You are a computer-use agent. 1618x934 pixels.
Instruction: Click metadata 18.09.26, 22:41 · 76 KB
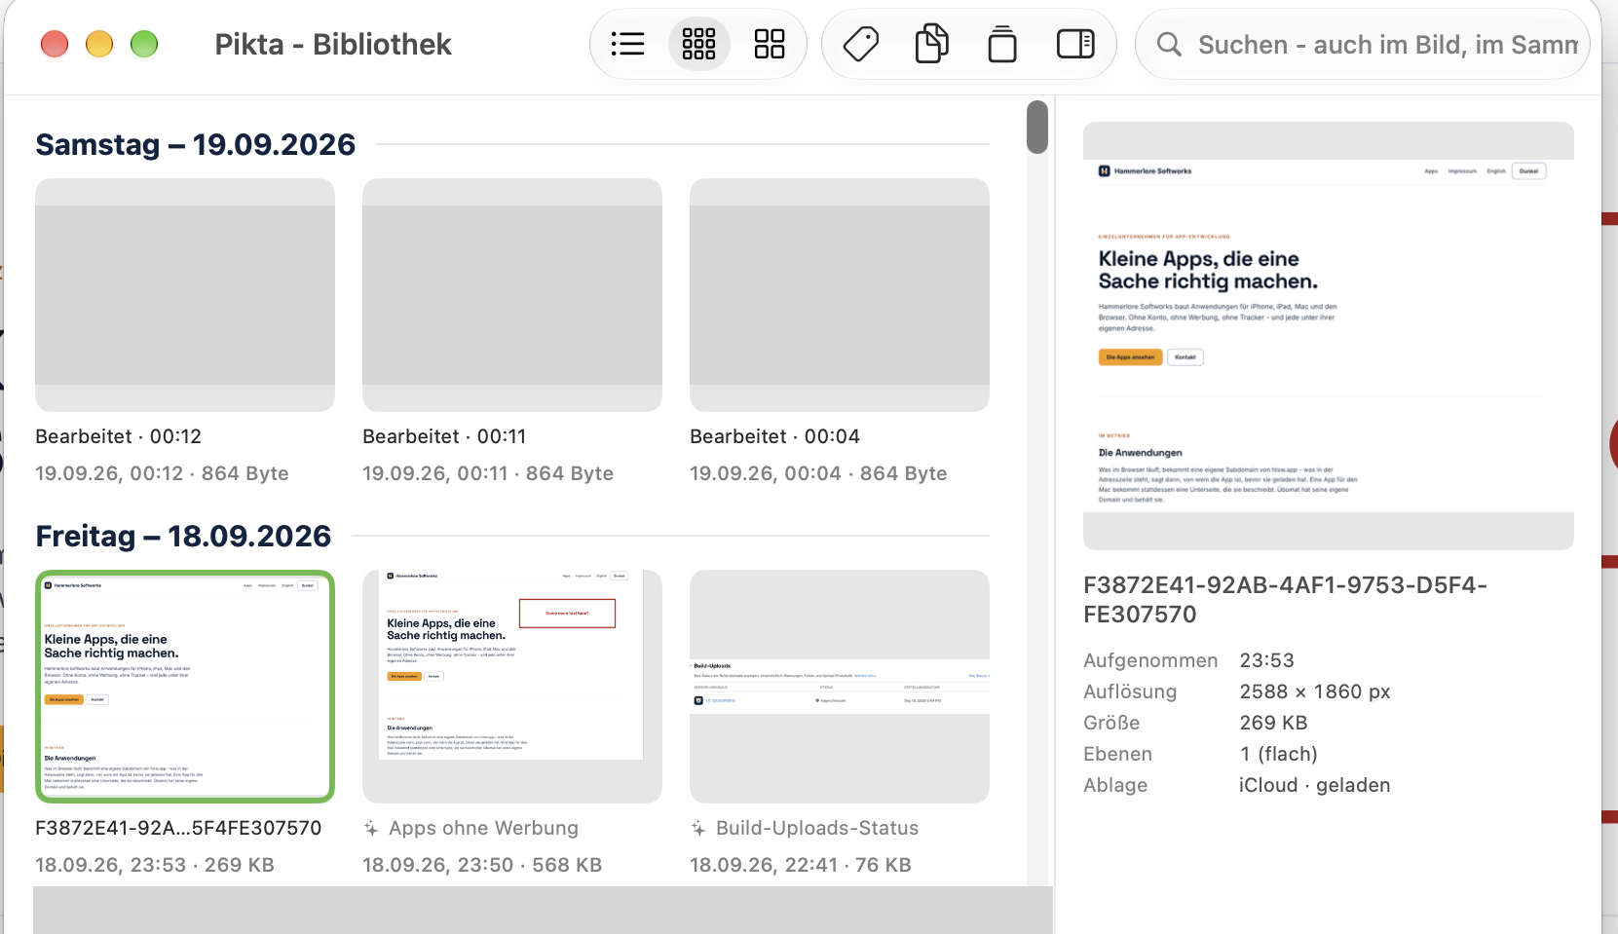click(x=801, y=865)
